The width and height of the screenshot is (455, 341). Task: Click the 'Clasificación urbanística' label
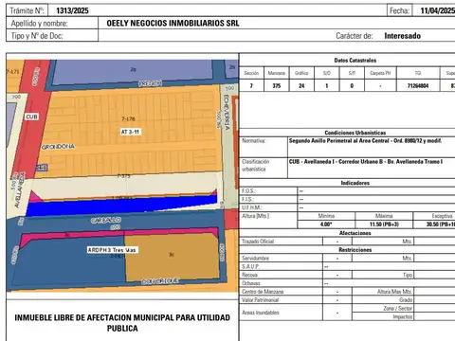pos(255,165)
